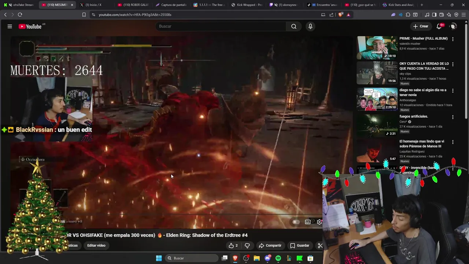
Task: Click Editar vídeo button
Action: pos(96,246)
